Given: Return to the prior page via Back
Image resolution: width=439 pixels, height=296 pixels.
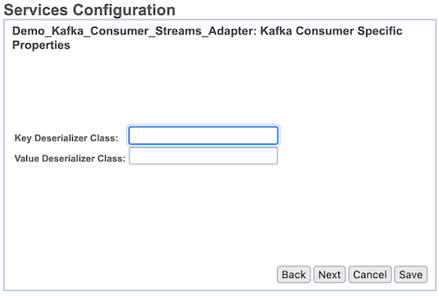Looking at the screenshot, I should [x=294, y=275].
